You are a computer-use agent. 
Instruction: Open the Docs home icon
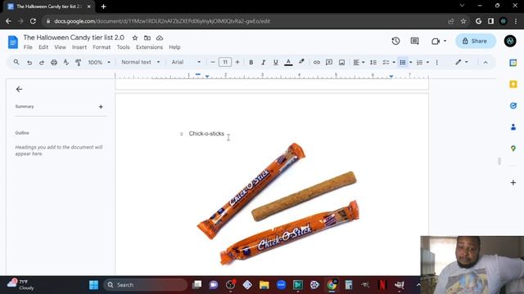[13, 42]
